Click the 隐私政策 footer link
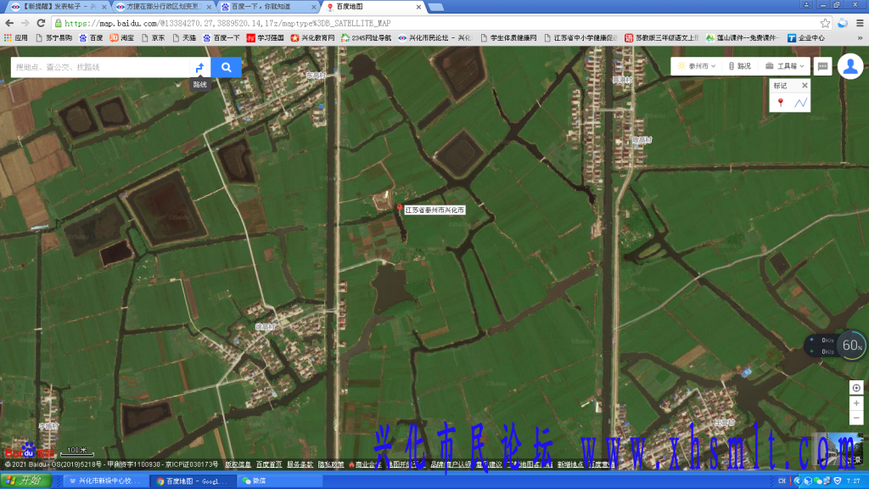 tap(331, 464)
